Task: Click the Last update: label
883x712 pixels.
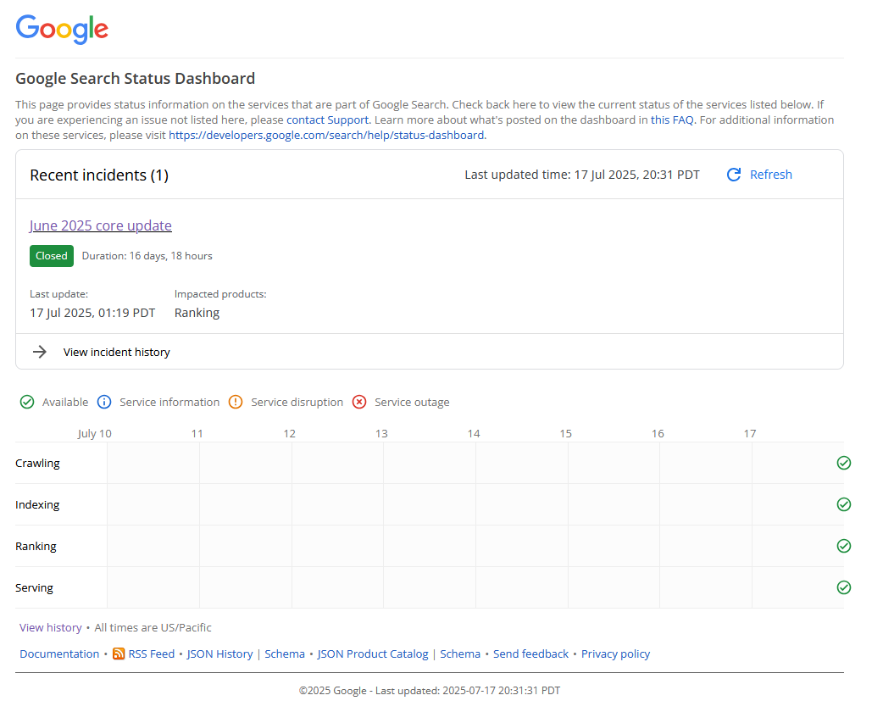Action: [58, 294]
